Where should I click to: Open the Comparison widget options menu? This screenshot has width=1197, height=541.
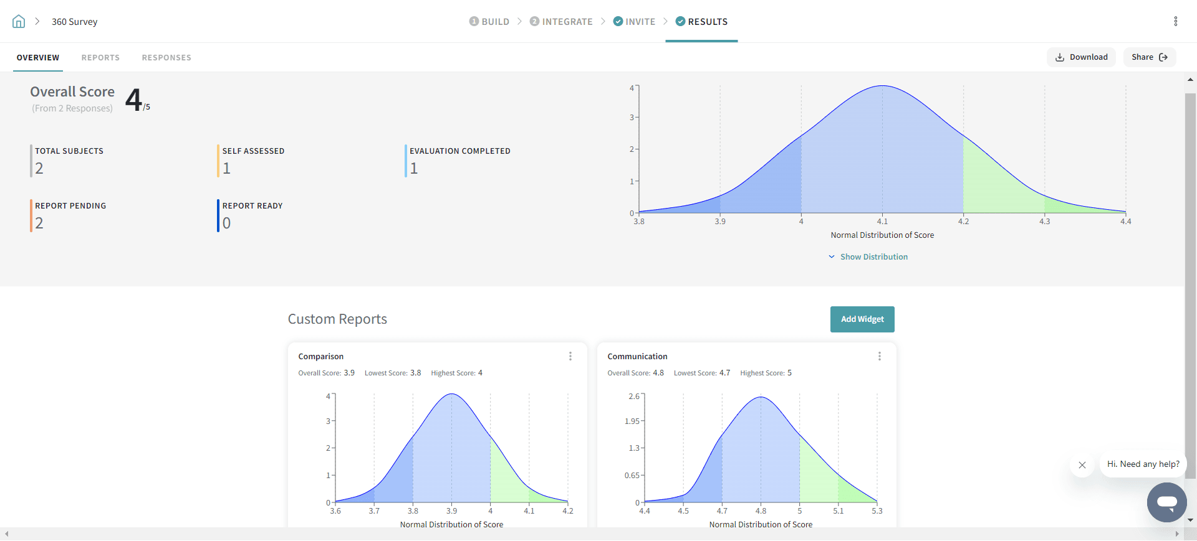[570, 356]
